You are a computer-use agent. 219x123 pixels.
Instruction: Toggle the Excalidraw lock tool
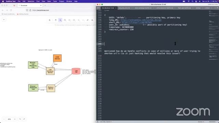click(50, 20)
